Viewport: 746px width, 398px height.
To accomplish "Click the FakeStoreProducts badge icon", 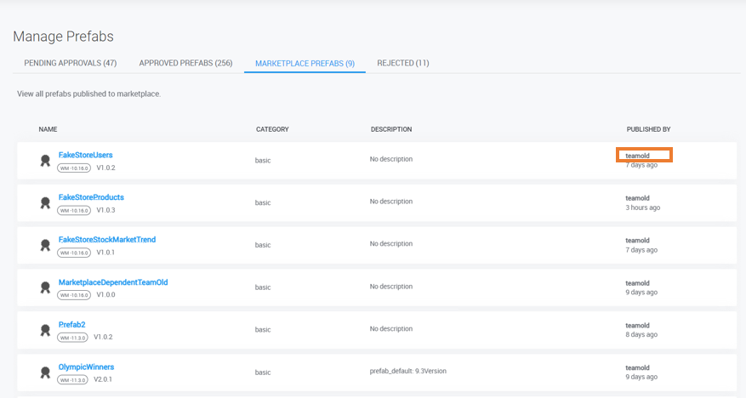I will tap(45, 203).
